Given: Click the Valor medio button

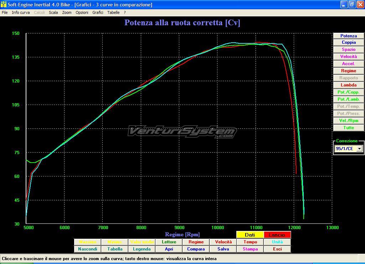Looking at the screenshot, I should point(142,242).
